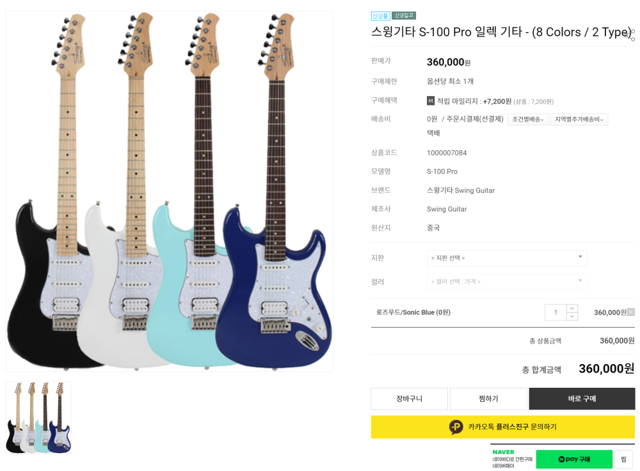This screenshot has height=471, width=640.
Task: Remove the 로즈우드/Sonic Blue option row
Action: point(631,312)
